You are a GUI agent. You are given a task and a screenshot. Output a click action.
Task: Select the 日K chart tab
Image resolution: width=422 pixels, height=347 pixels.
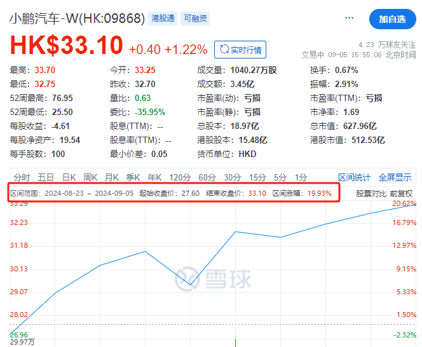[69, 177]
